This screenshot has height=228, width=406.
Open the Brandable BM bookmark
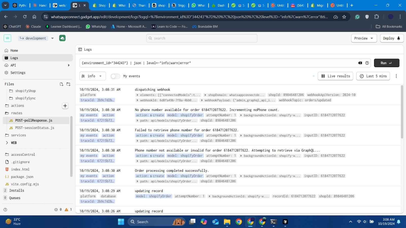point(205,27)
